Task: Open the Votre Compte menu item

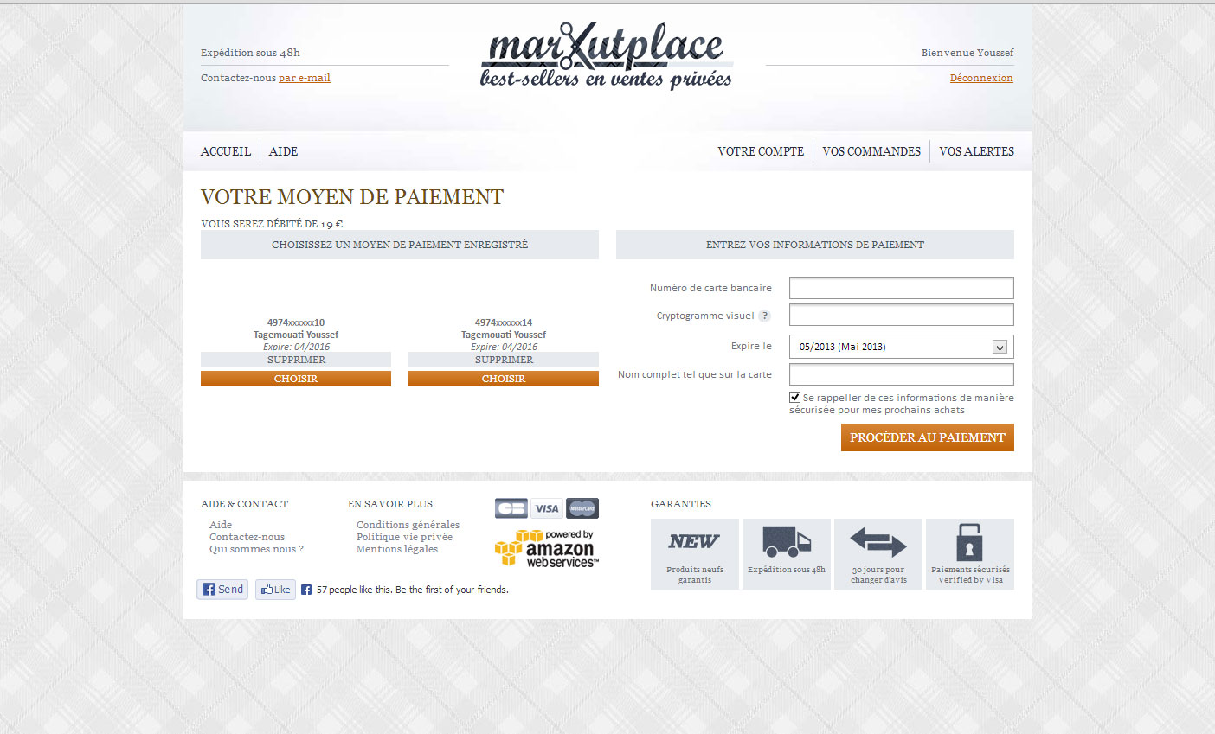Action: (761, 151)
